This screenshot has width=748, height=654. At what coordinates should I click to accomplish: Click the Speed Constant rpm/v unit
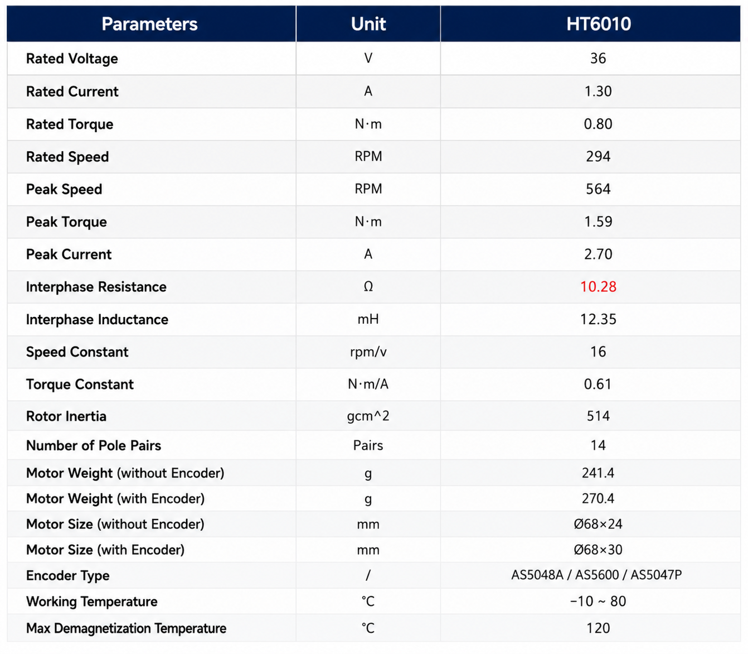tap(368, 352)
